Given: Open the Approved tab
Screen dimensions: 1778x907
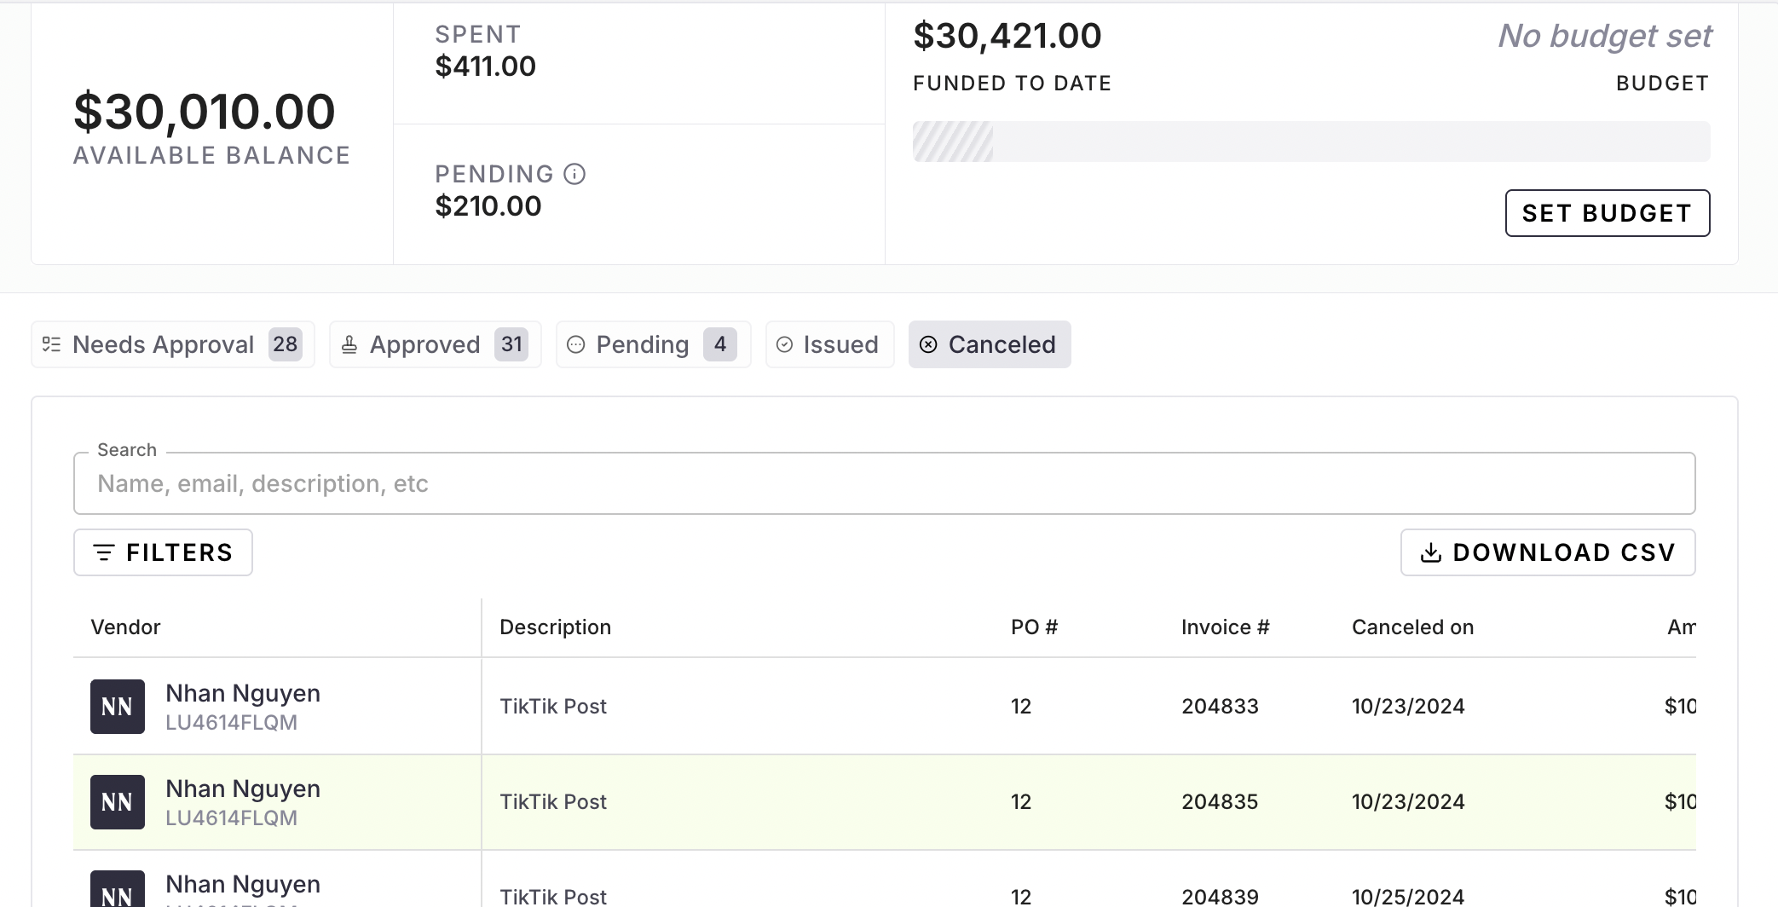Looking at the screenshot, I should pyautogui.click(x=435, y=344).
